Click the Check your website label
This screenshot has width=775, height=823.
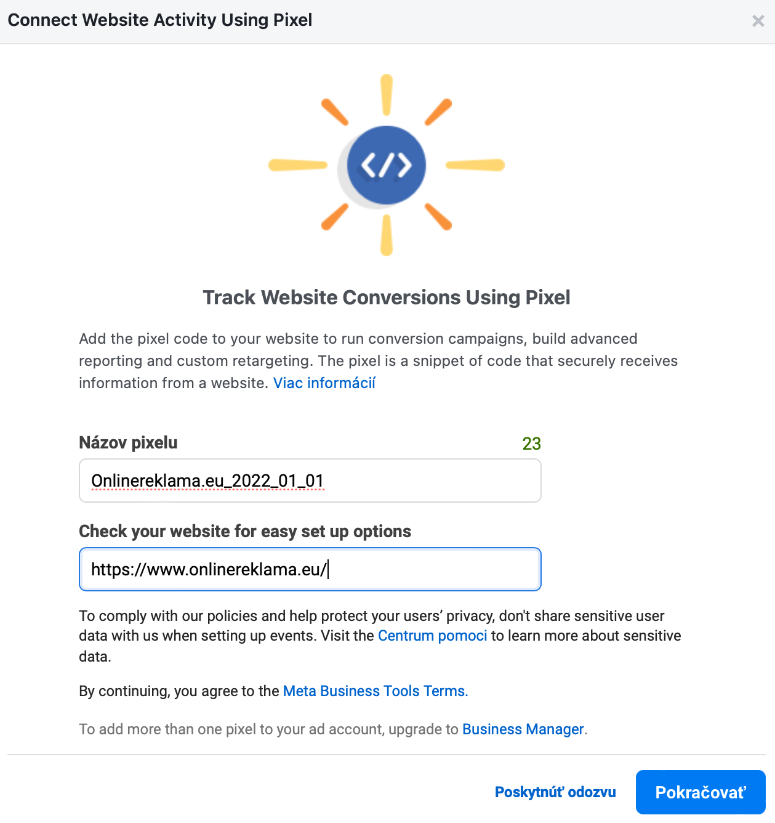(x=245, y=532)
